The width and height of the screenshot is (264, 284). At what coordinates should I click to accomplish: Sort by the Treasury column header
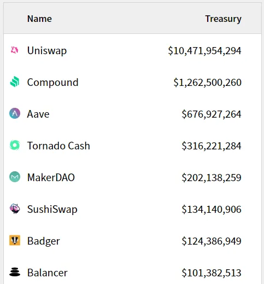pos(224,19)
